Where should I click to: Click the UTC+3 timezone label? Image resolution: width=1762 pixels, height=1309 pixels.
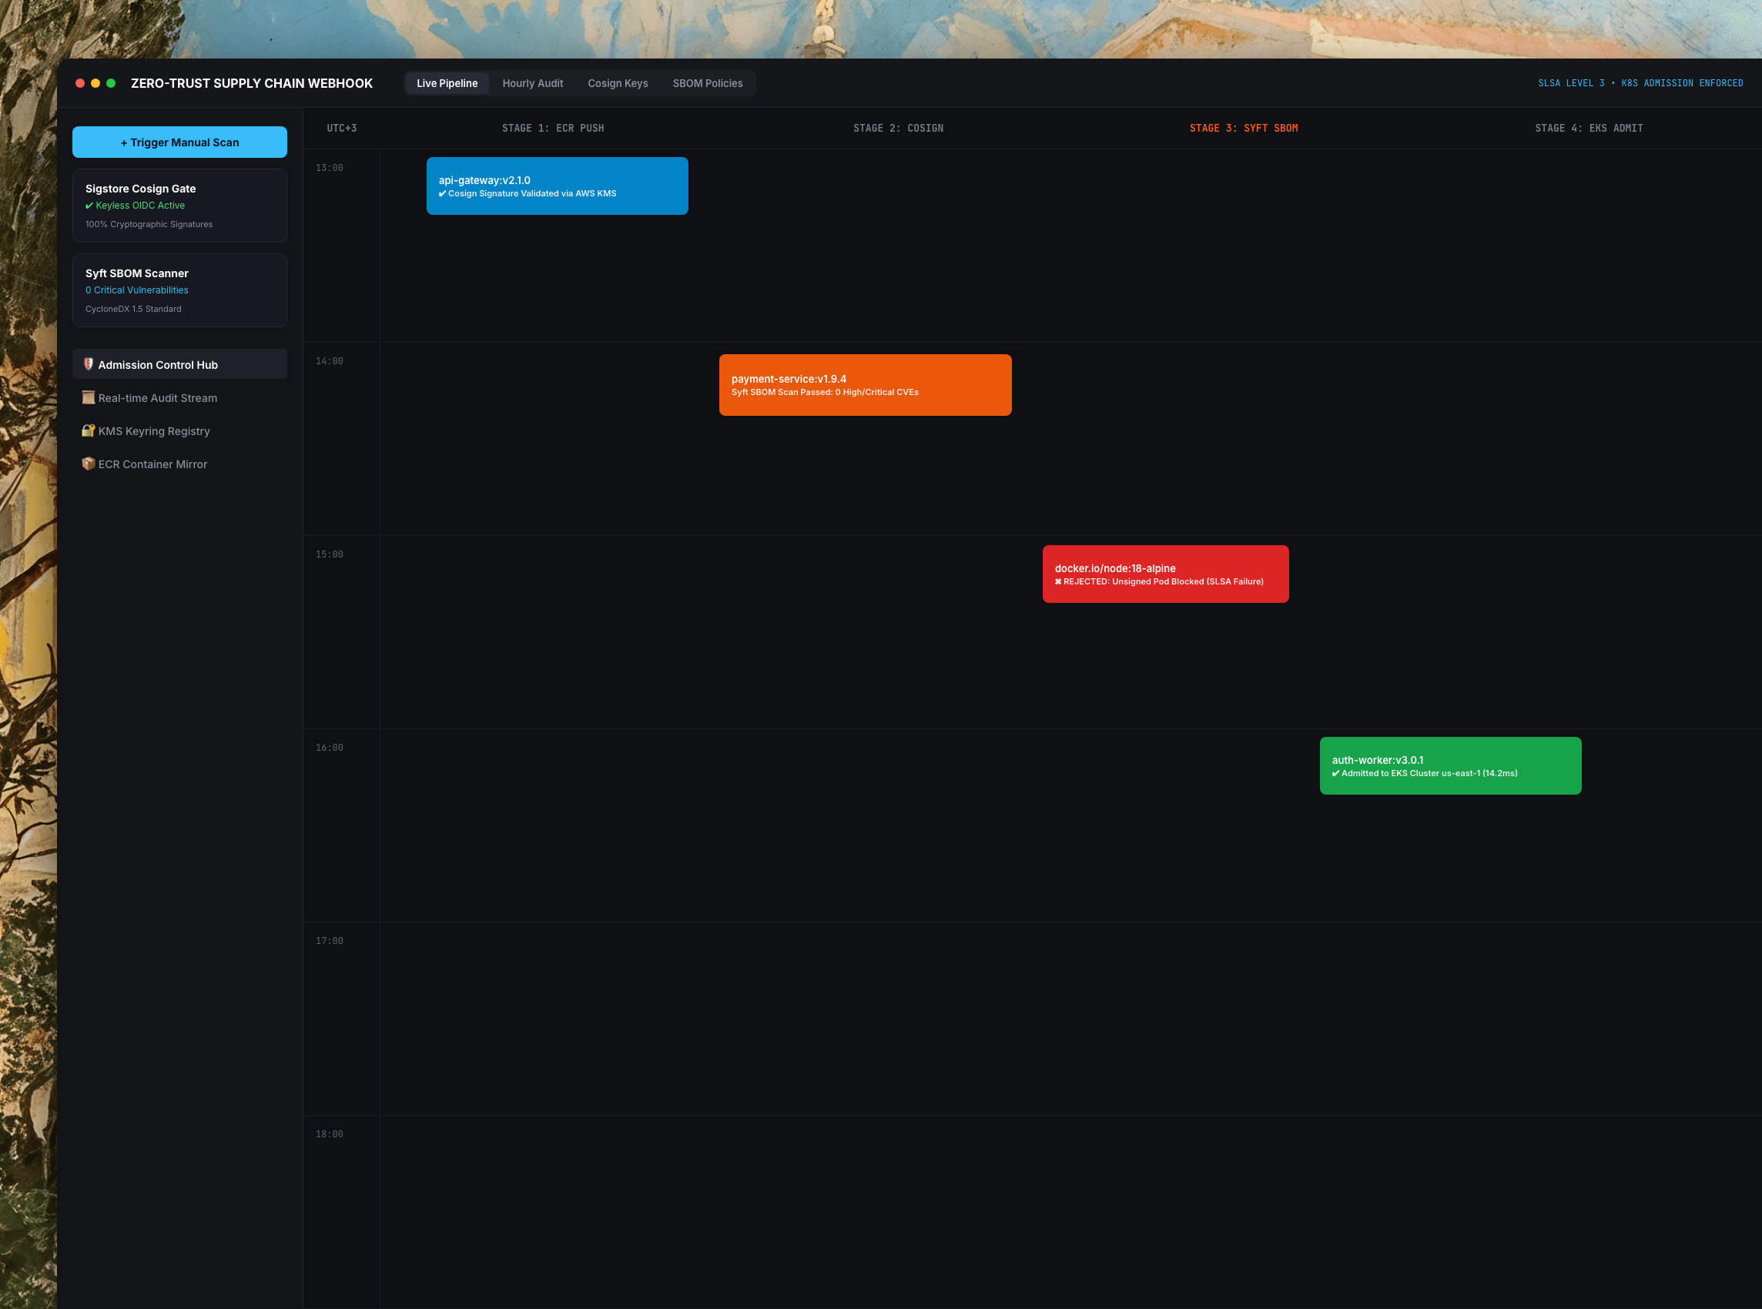tap(341, 129)
